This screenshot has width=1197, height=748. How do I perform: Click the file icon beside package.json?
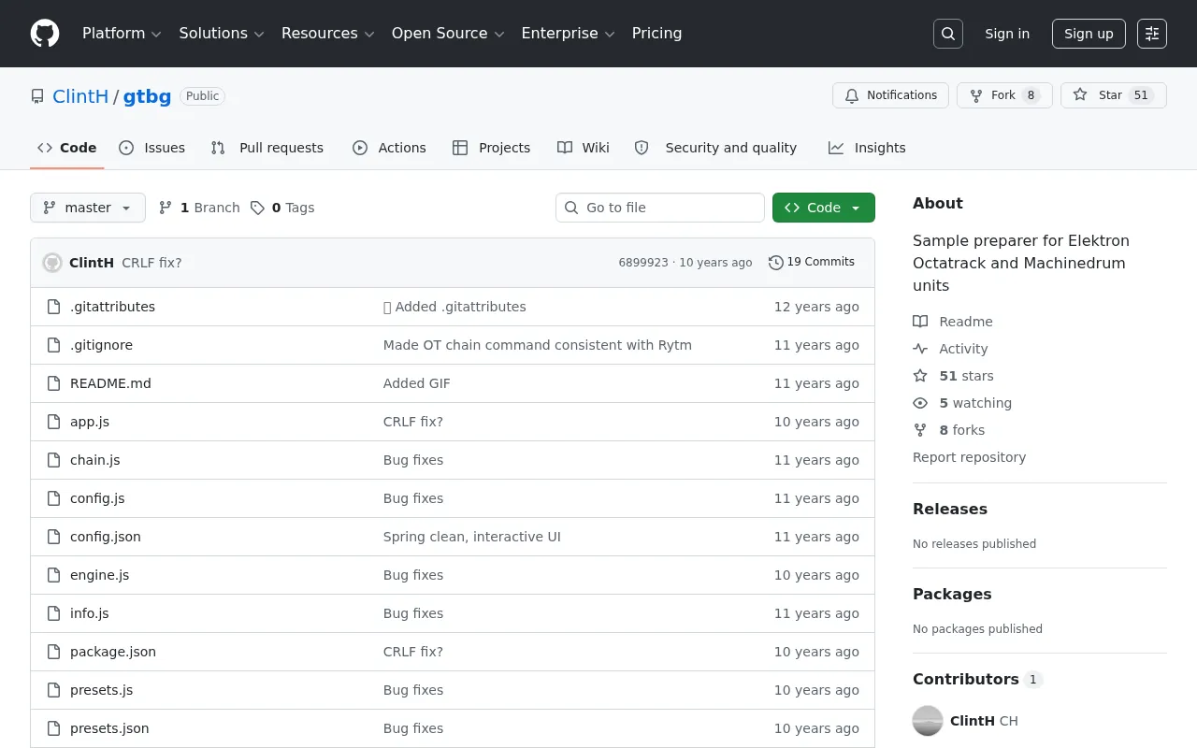54,652
